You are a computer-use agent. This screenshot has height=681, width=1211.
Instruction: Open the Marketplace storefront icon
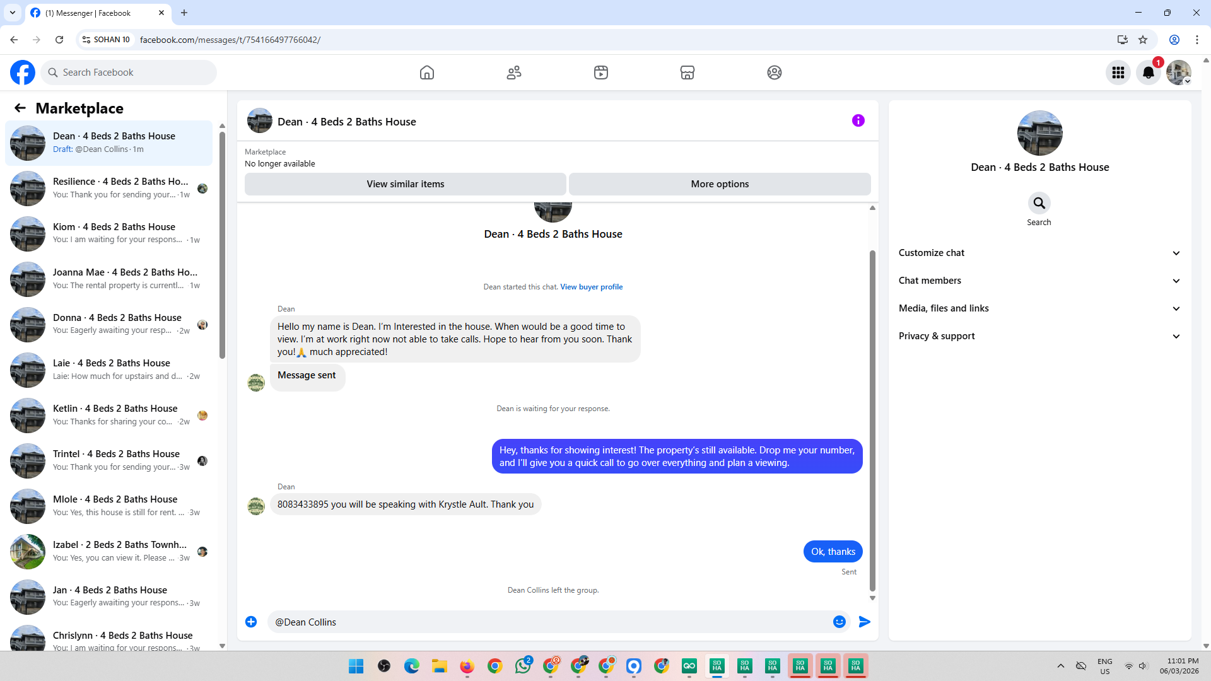click(687, 73)
